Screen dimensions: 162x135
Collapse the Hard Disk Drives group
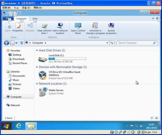[x=37, y=51]
